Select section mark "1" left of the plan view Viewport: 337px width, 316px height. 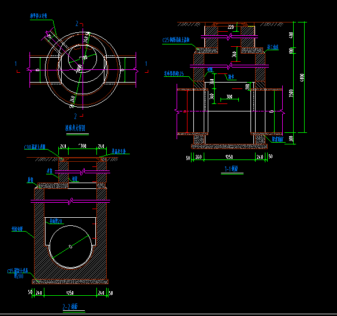coord(16,64)
